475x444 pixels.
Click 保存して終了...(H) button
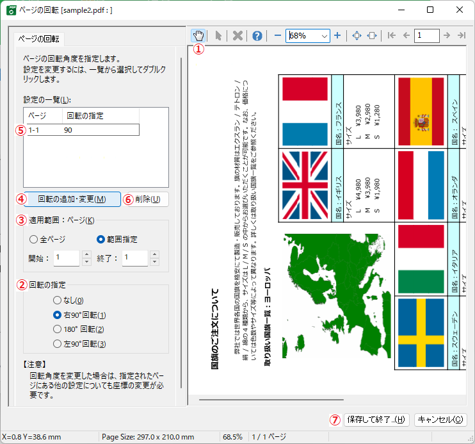click(x=376, y=420)
